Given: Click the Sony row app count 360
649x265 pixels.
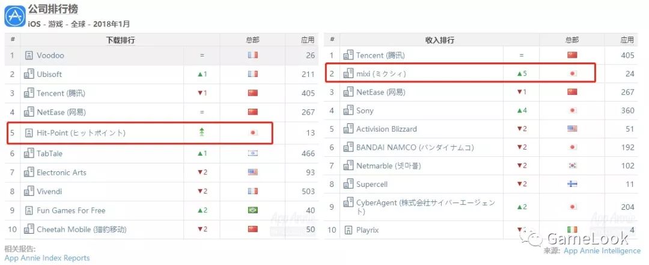Looking at the screenshot, I should [627, 111].
